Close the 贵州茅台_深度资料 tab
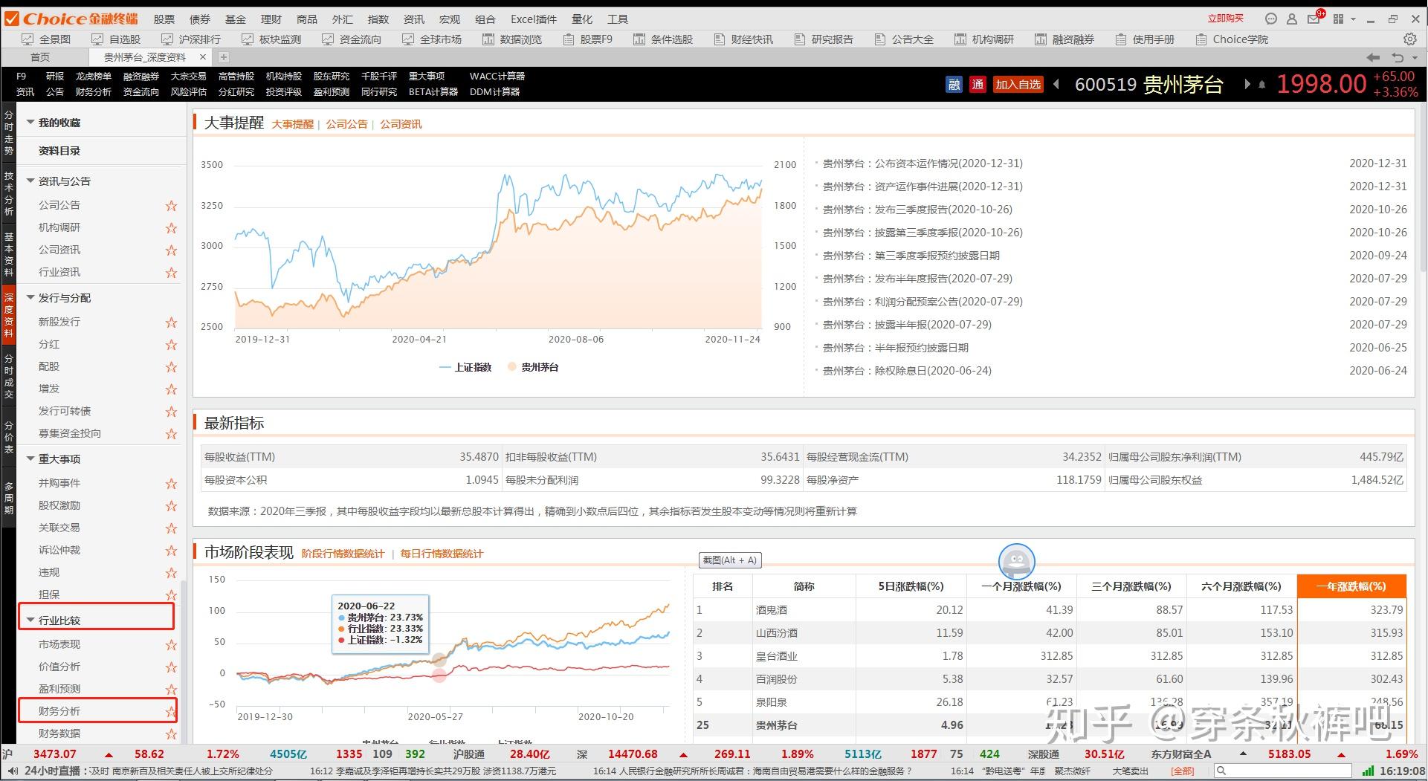Screen dimensions: 1428x781 click(203, 57)
